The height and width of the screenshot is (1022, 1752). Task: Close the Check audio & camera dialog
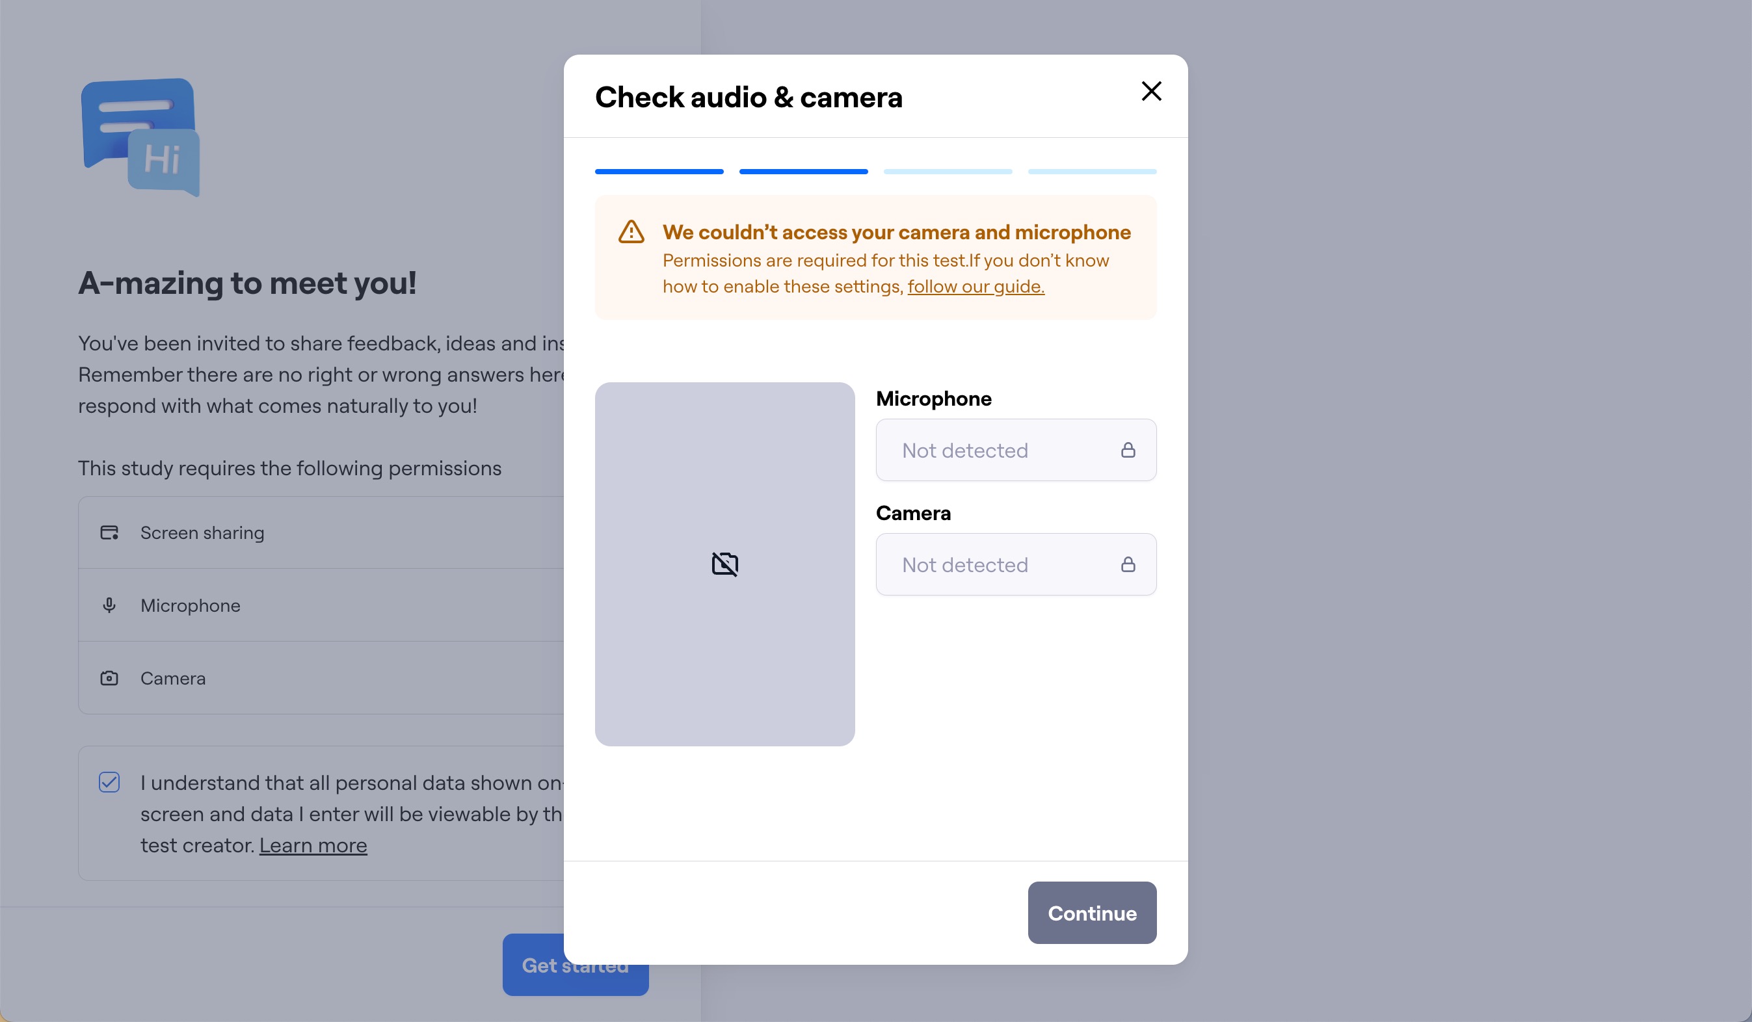pyautogui.click(x=1151, y=91)
